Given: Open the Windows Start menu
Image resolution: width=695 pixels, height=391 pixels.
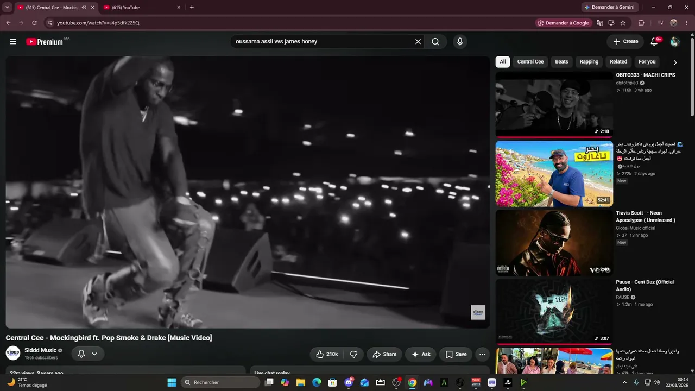Looking at the screenshot, I should click(172, 382).
